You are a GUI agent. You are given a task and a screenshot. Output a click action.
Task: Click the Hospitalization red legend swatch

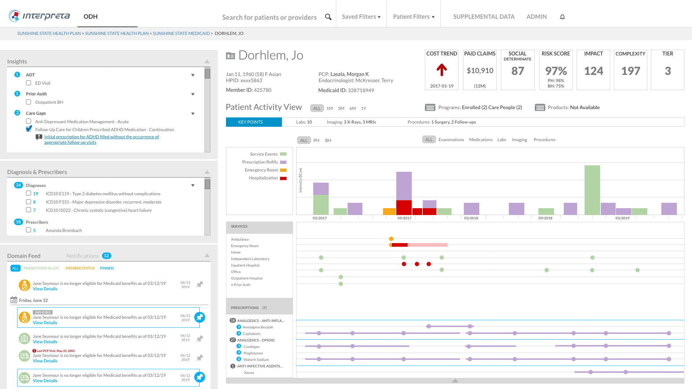pyautogui.click(x=283, y=178)
